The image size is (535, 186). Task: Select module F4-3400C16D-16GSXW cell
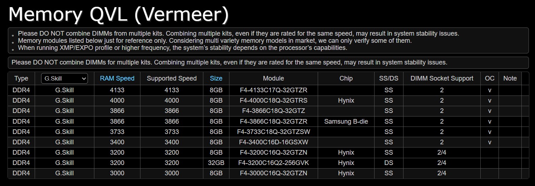[x=273, y=142]
